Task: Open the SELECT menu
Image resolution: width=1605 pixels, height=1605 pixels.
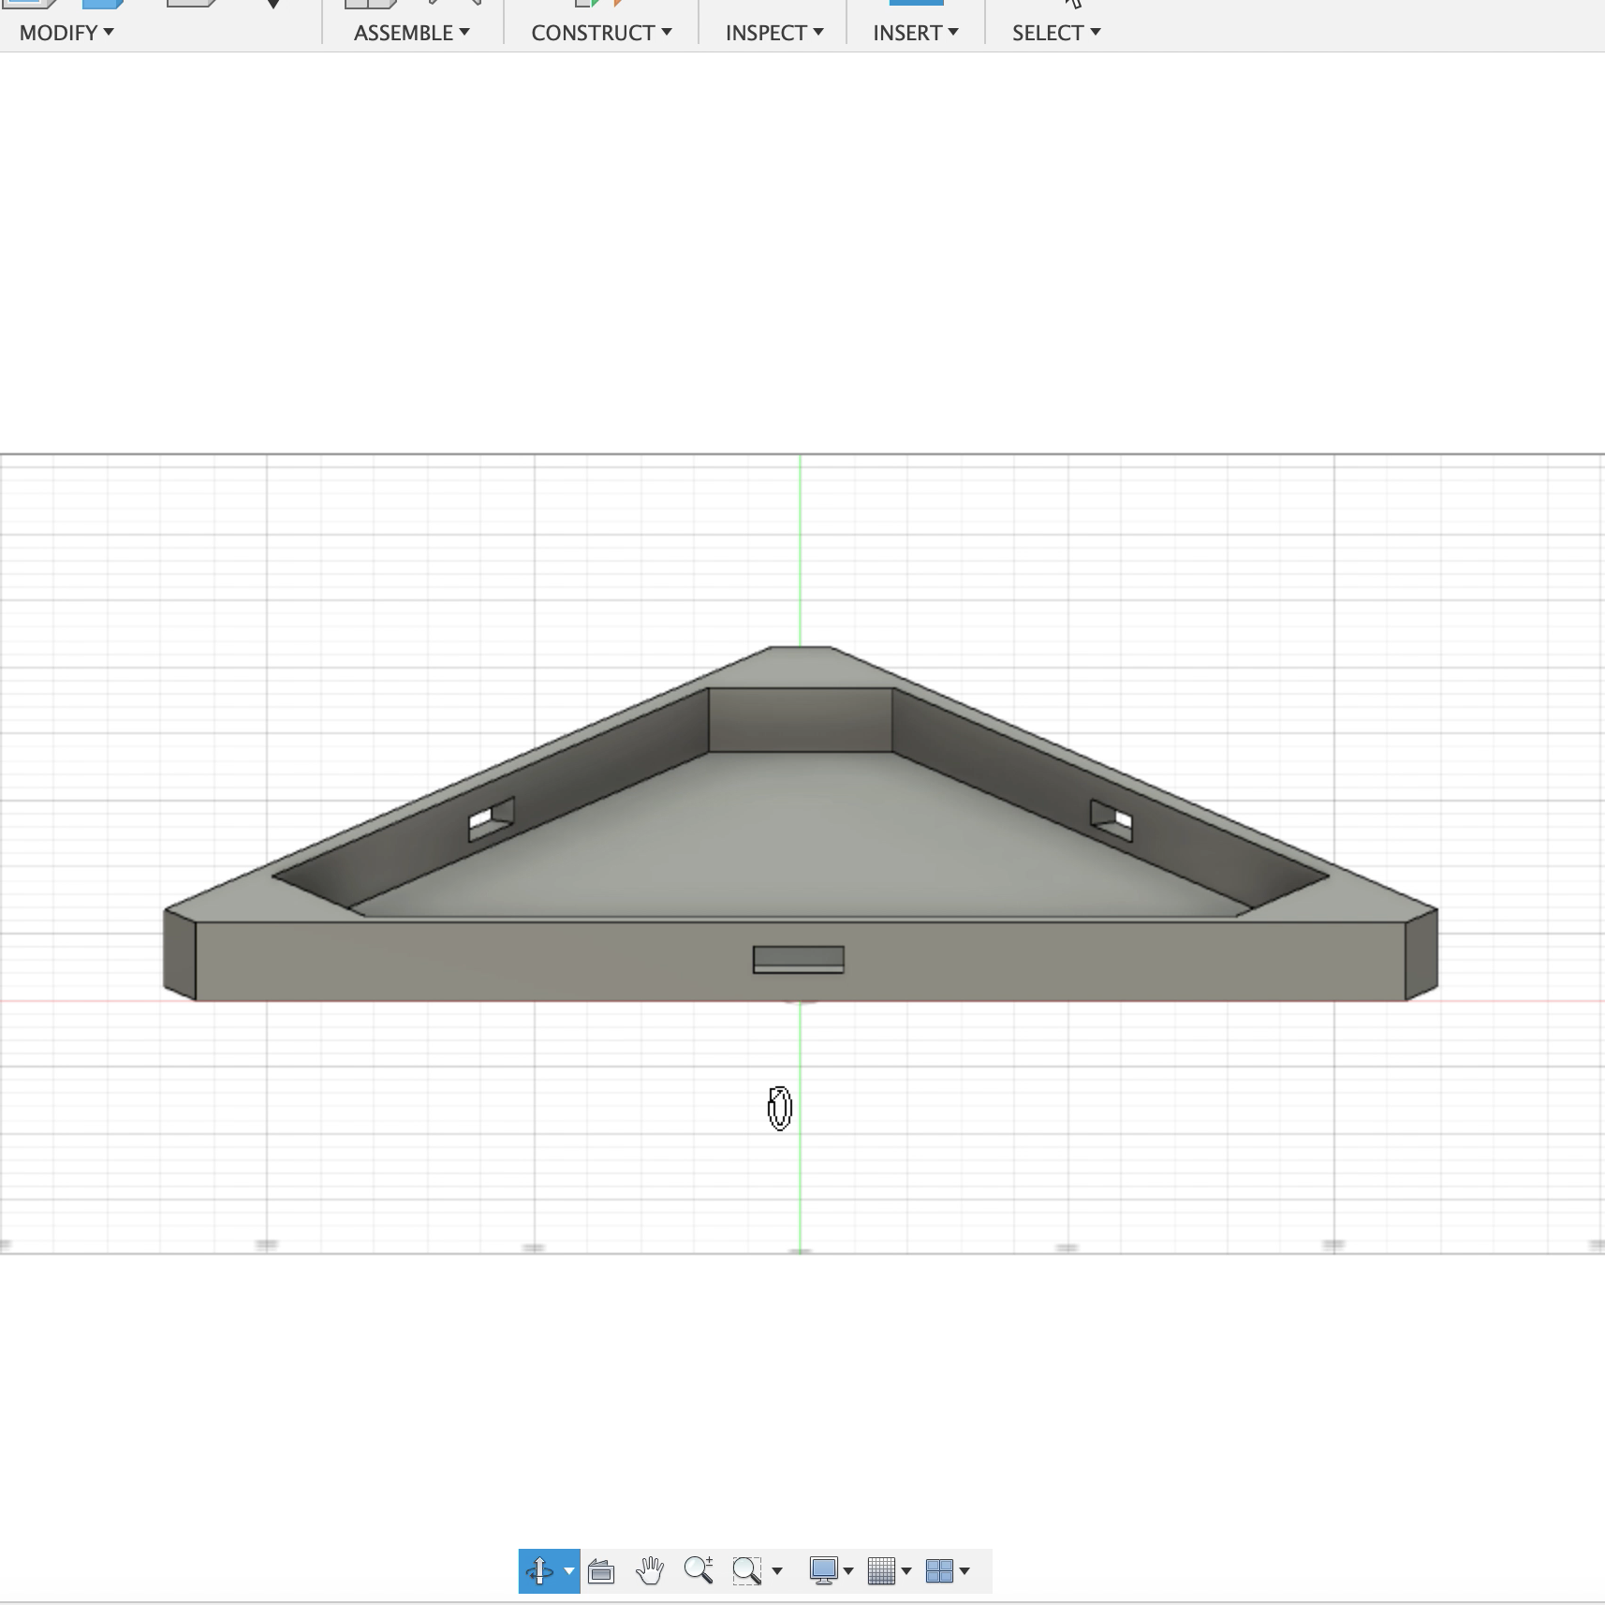Action: coord(1053,32)
